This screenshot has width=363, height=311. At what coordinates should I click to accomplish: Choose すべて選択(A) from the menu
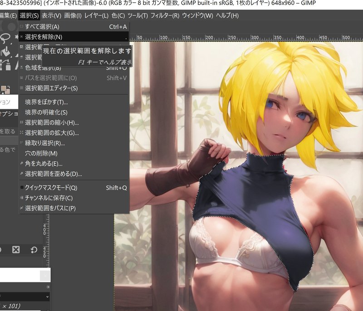click(x=74, y=27)
